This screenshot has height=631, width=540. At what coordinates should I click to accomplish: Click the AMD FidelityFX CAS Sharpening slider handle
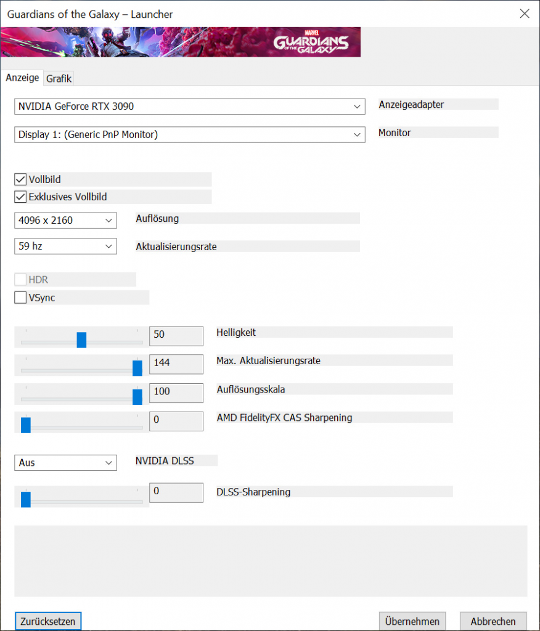pyautogui.click(x=26, y=425)
